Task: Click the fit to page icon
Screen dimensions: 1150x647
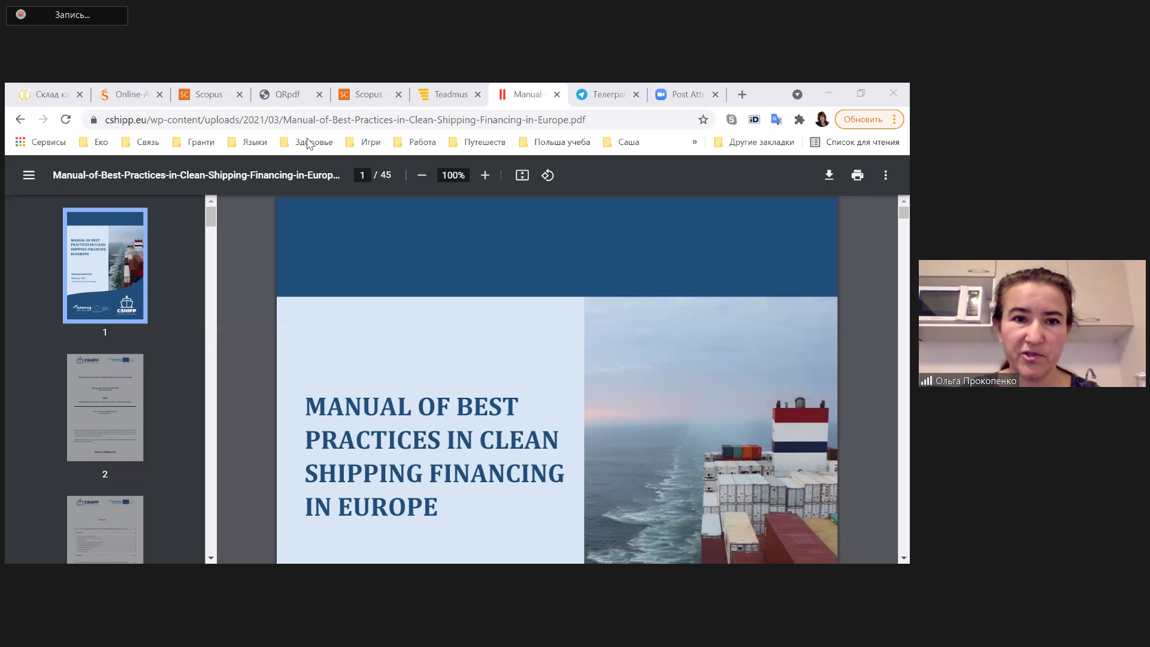Action: (x=522, y=176)
